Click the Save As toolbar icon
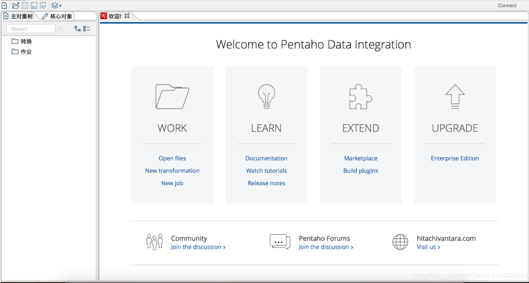Image resolution: width=529 pixels, height=283 pixels. (x=43, y=5)
